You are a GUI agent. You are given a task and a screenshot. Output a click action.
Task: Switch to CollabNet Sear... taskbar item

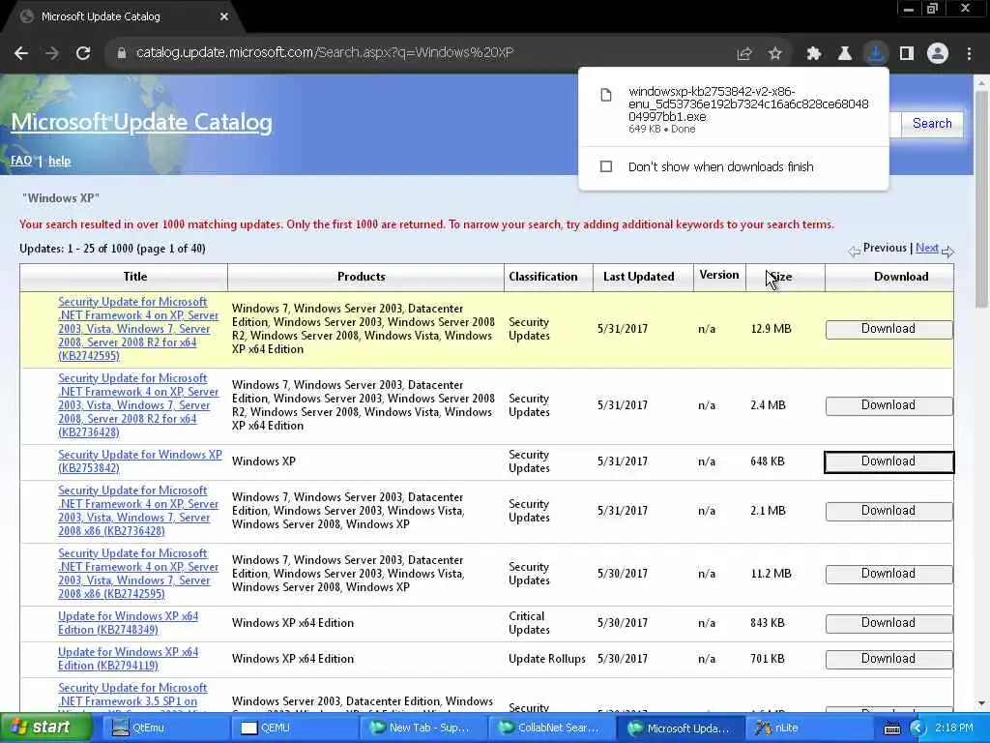click(x=550, y=728)
